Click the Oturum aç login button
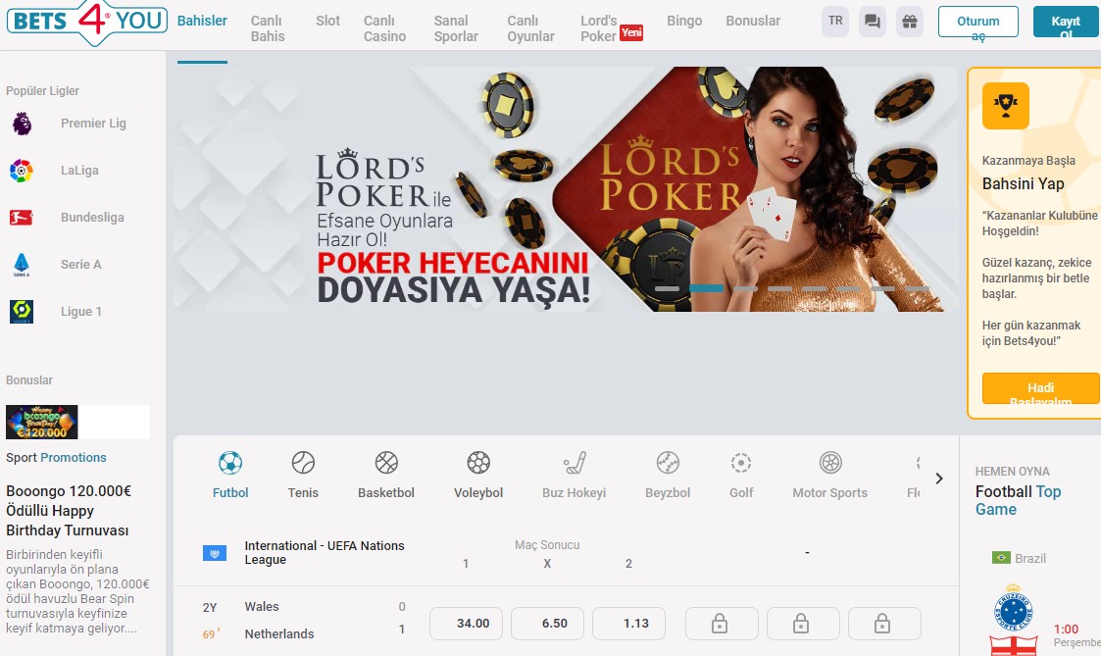The image size is (1101, 656). [978, 22]
